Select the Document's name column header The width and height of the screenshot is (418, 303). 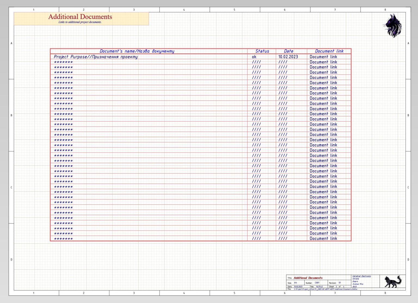[x=137, y=51]
